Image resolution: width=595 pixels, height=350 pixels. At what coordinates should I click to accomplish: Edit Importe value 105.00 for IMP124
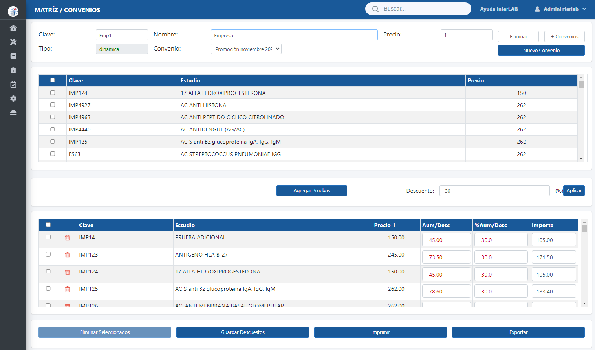(554, 274)
